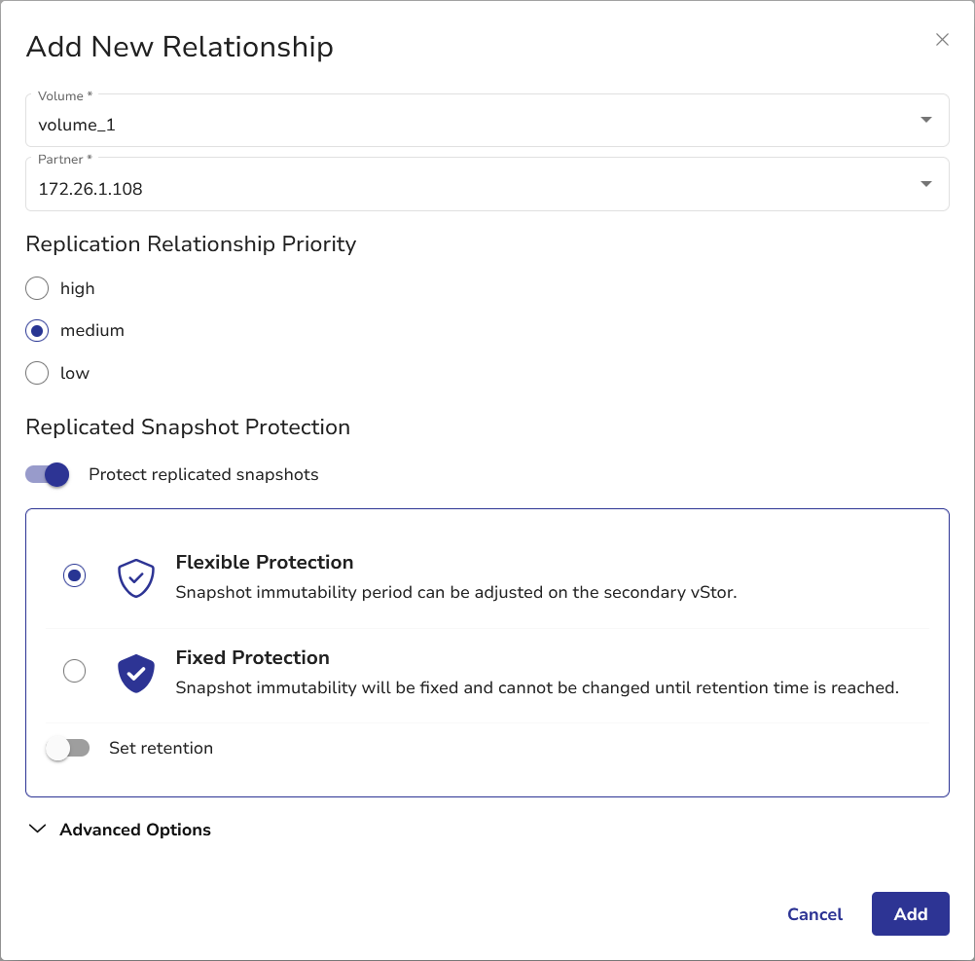This screenshot has height=961, width=975.
Task: Choose low replication priority
Action: click(x=37, y=373)
